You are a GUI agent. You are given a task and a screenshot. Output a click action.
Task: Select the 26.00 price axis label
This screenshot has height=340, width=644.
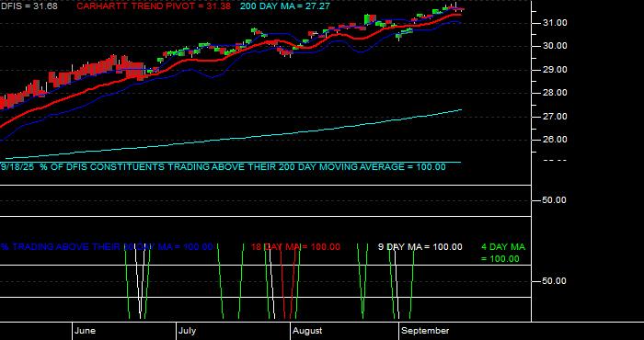pos(556,140)
